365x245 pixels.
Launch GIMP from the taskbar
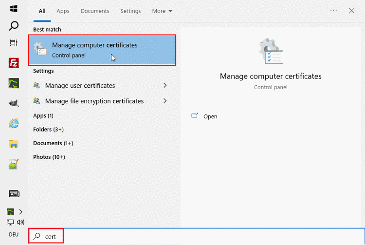14,103
